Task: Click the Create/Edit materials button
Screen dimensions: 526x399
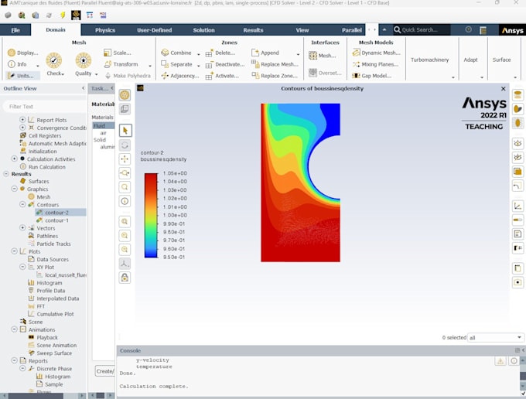Action: click(x=104, y=371)
